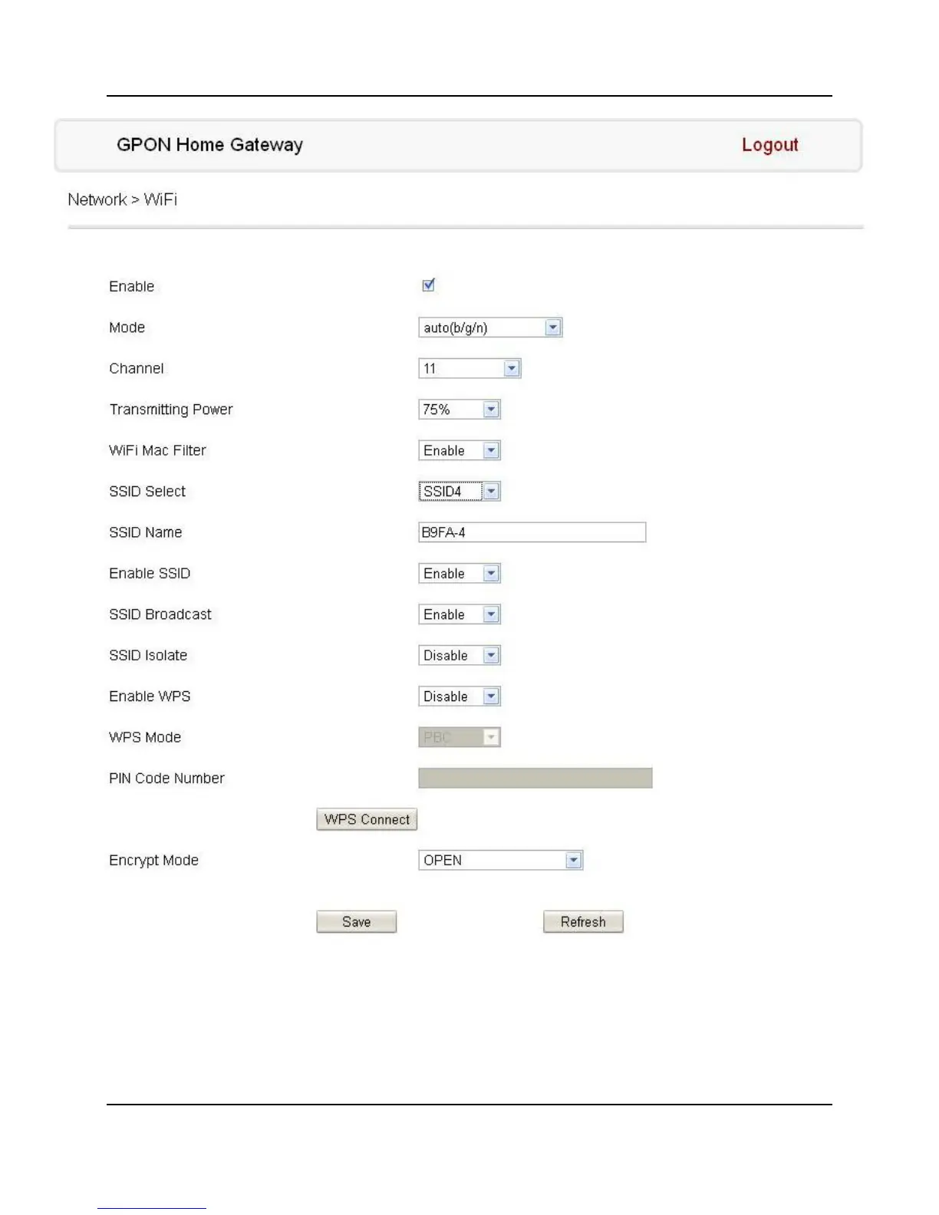939x1215 pixels.
Task: Click the GPON Home Gateway title
Action: pyautogui.click(x=209, y=145)
